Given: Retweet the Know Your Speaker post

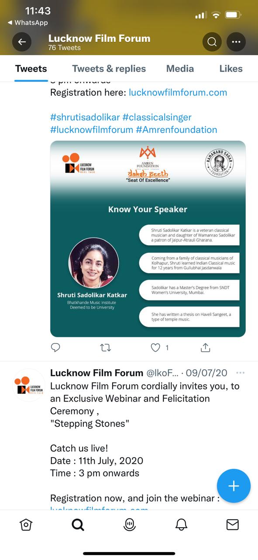Looking at the screenshot, I should tap(106, 348).
